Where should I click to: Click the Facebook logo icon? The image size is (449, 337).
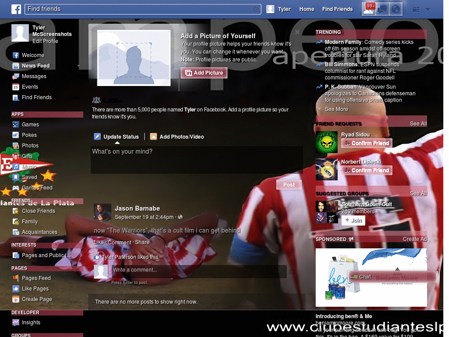tap(16, 9)
